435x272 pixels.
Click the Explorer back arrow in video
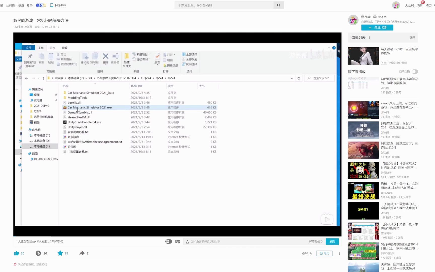(x=26, y=78)
